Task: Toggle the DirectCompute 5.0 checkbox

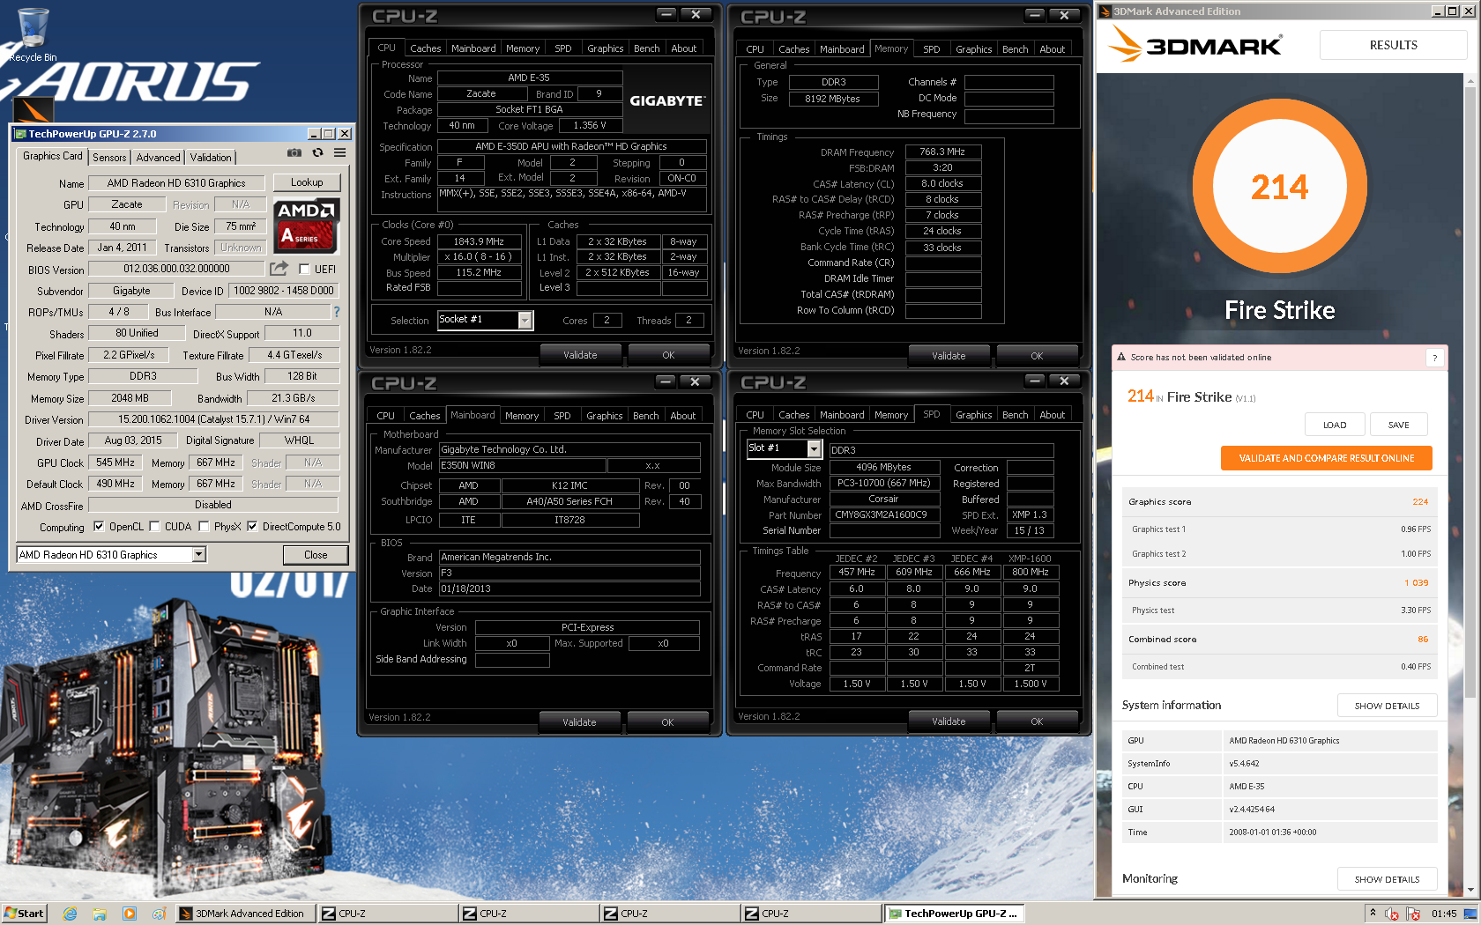Action: [252, 527]
